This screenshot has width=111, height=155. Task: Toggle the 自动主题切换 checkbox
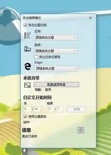pyautogui.click(x=25, y=25)
